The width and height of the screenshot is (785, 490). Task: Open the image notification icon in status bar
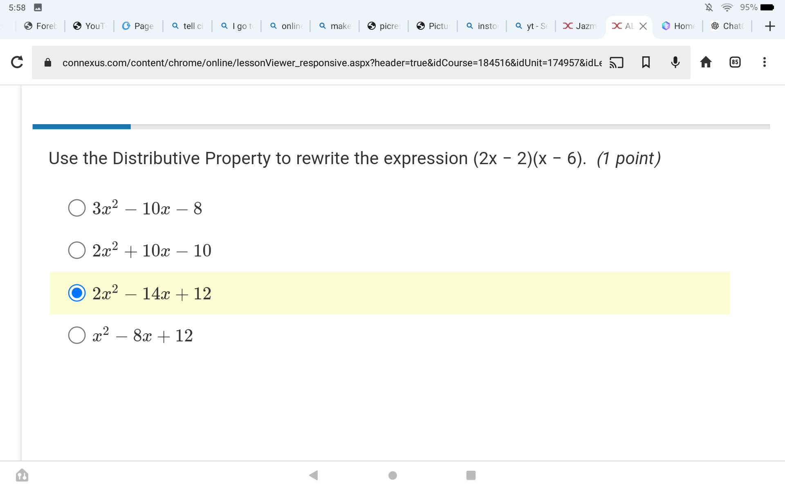tap(38, 7)
